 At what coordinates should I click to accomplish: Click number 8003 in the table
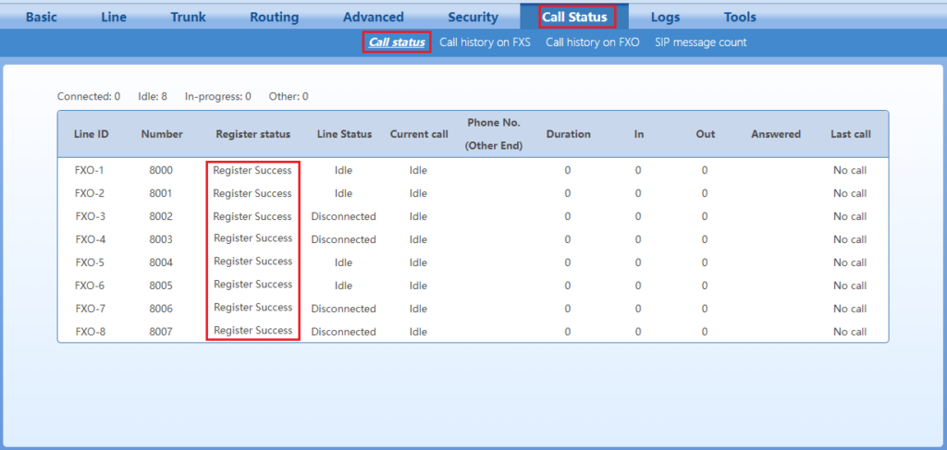[162, 239]
